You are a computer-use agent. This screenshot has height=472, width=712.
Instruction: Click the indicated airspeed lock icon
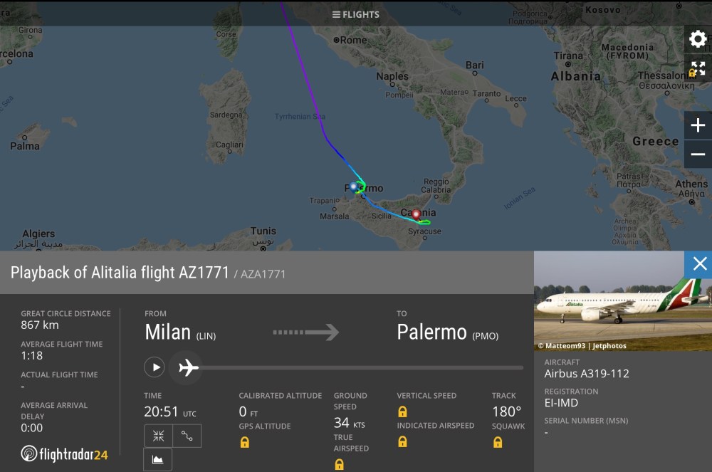pos(402,442)
